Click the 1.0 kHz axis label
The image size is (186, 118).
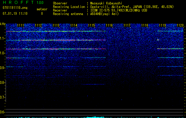(x=3, y=53)
